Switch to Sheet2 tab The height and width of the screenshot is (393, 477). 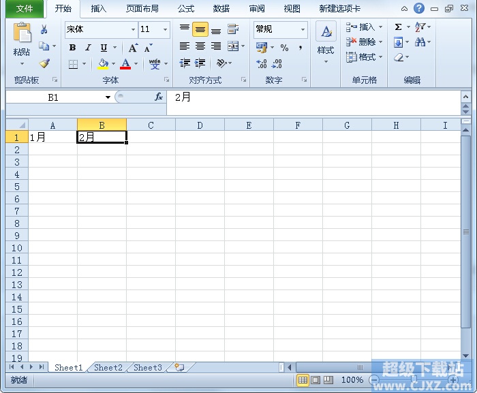point(108,367)
